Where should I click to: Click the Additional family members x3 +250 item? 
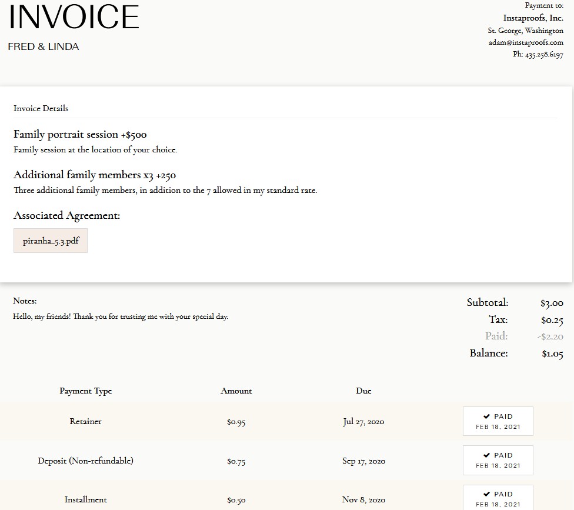pos(95,175)
